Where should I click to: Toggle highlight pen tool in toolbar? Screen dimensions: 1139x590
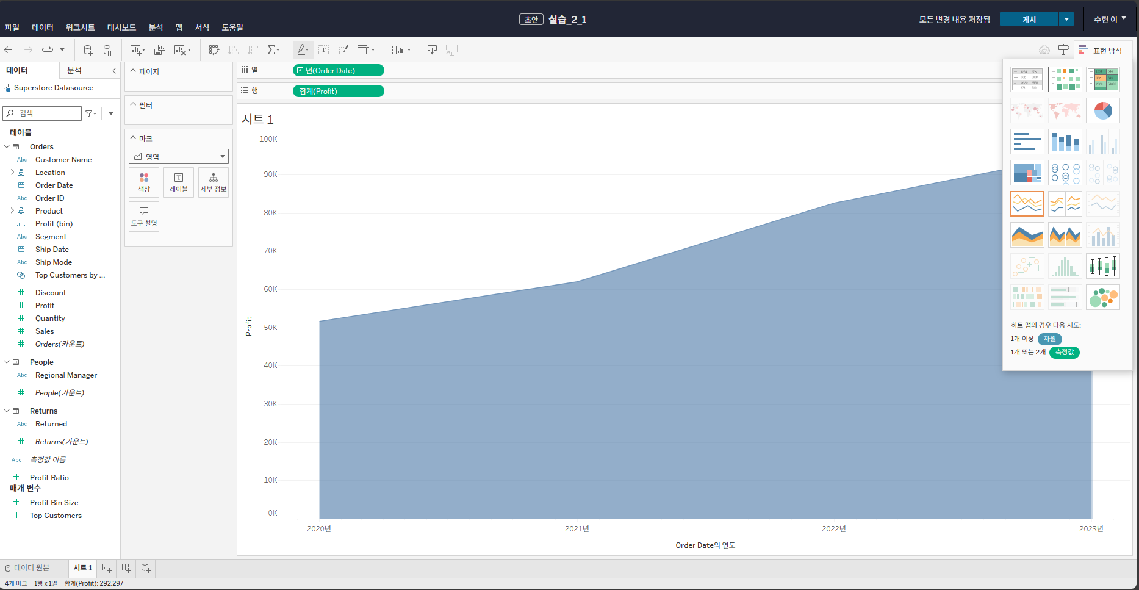pyautogui.click(x=303, y=50)
